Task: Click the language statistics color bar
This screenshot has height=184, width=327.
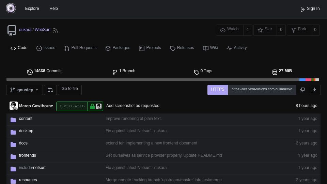Action: coord(163,80)
